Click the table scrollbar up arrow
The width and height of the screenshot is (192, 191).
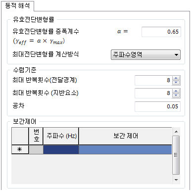click(176, 132)
